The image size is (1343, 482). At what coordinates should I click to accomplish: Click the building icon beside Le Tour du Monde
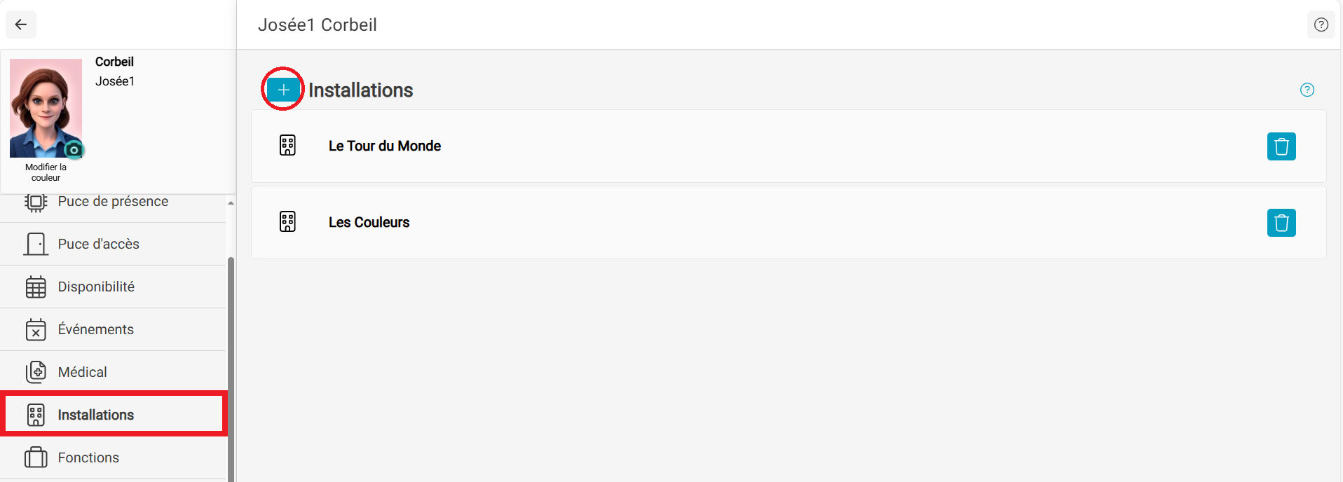tap(287, 146)
